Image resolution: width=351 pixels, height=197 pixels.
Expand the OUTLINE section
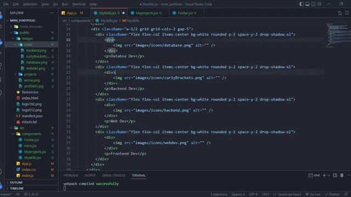pos(16,182)
